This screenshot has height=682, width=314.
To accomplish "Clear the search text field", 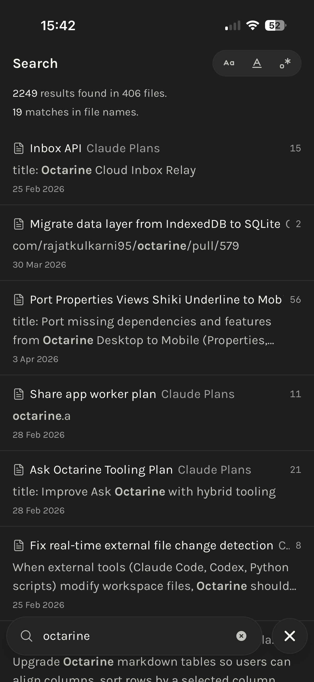I will [x=241, y=636].
